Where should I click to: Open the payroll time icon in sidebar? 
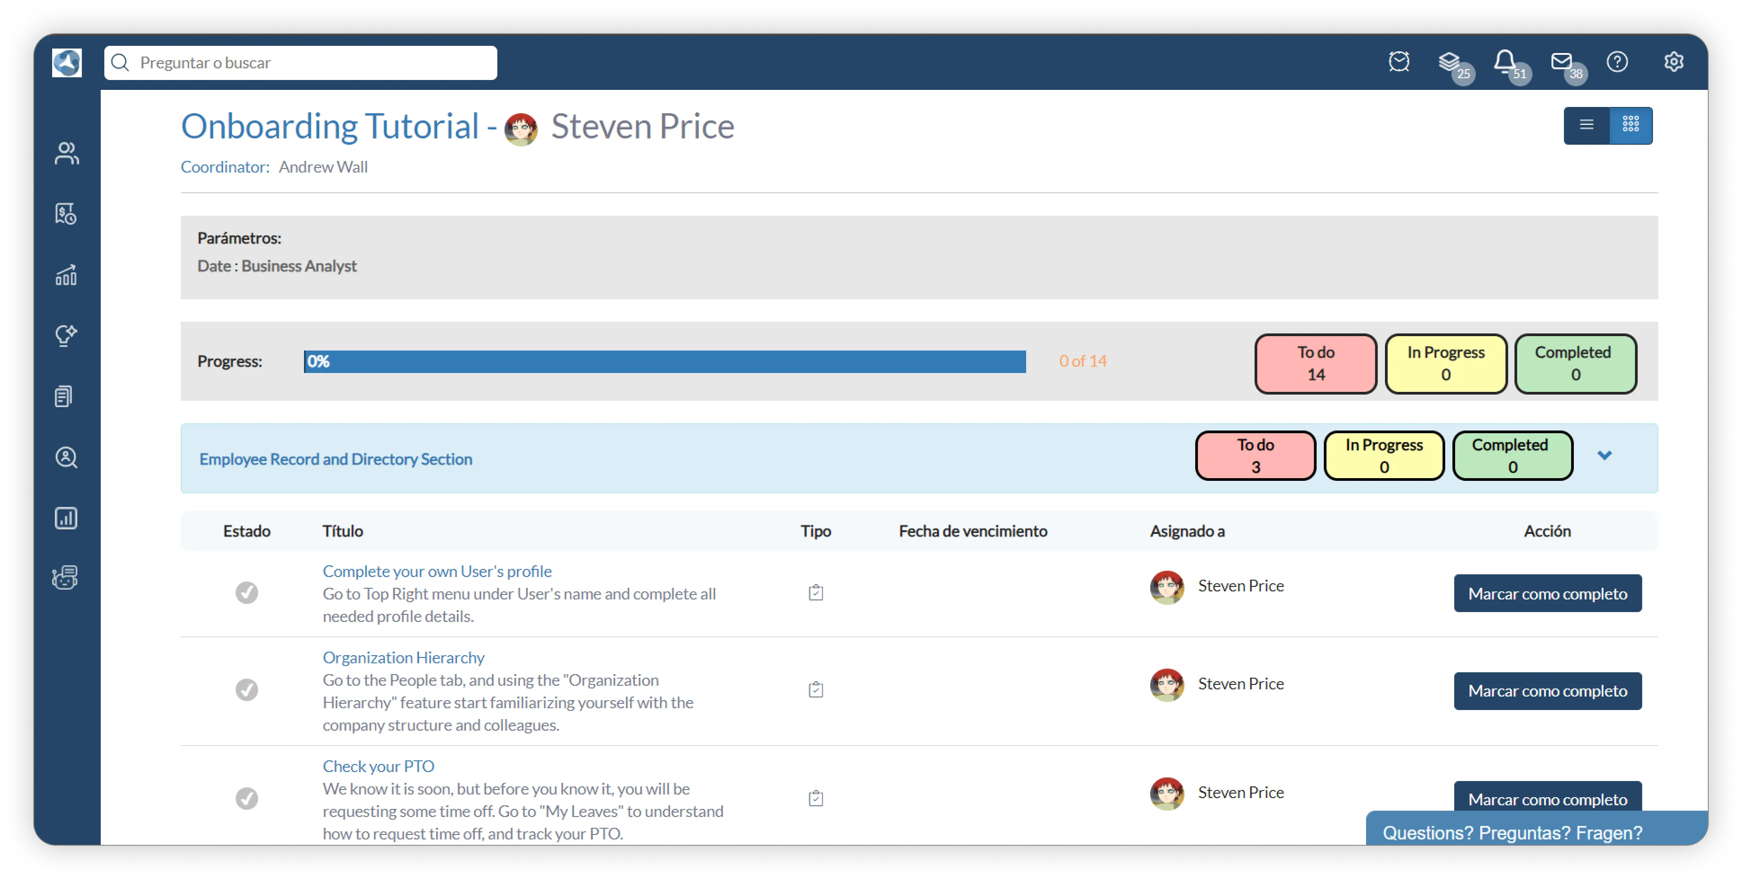(x=66, y=214)
